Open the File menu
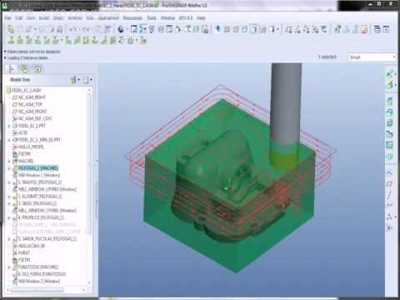This screenshot has width=400, height=300. click(x=8, y=18)
